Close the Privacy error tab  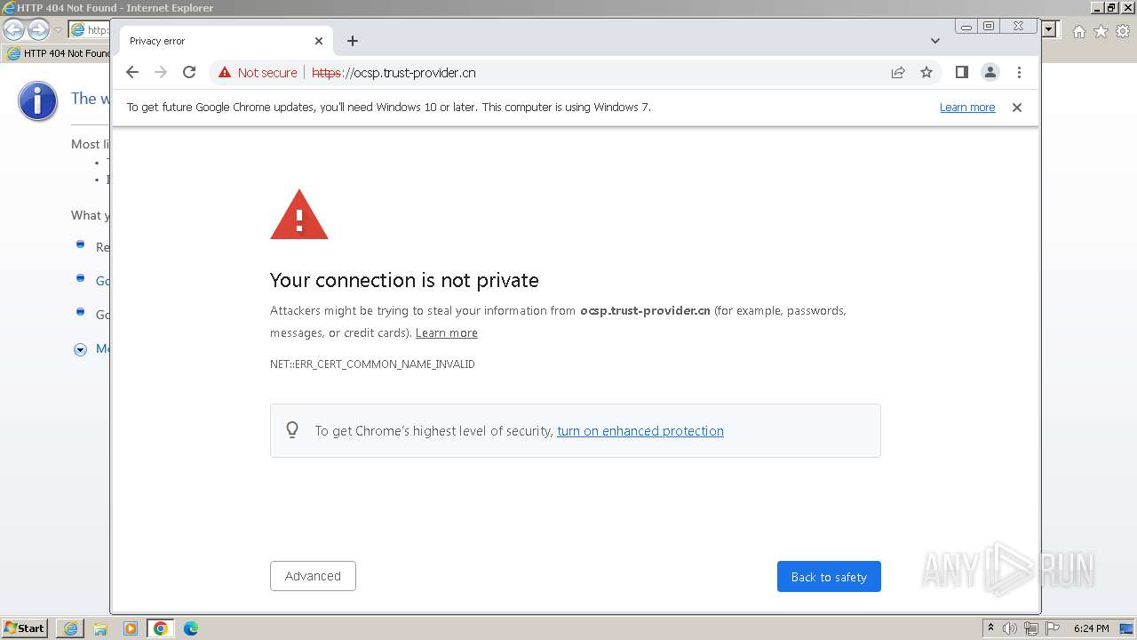coord(319,41)
